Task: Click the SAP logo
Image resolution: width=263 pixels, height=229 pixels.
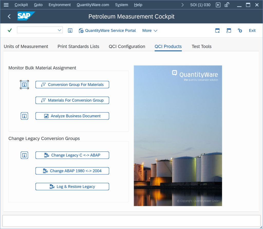Action: click(26, 16)
